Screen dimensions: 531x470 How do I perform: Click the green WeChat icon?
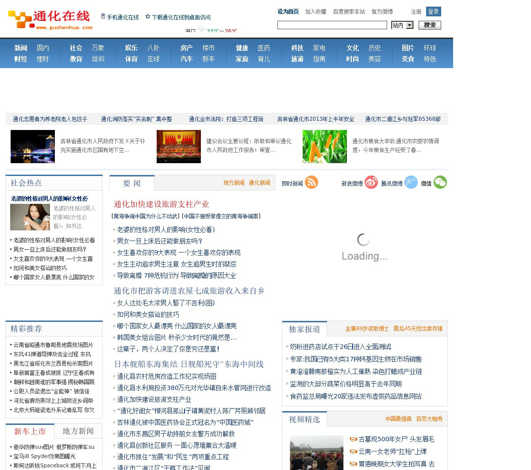pyautogui.click(x=440, y=182)
